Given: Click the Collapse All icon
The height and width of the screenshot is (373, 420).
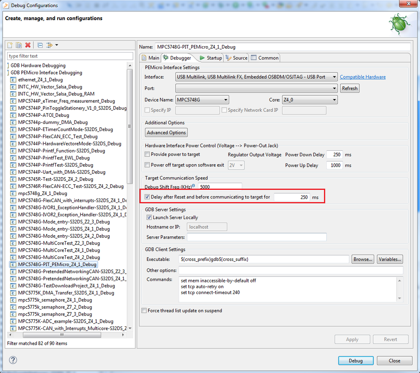Looking at the screenshot, I should [40, 45].
